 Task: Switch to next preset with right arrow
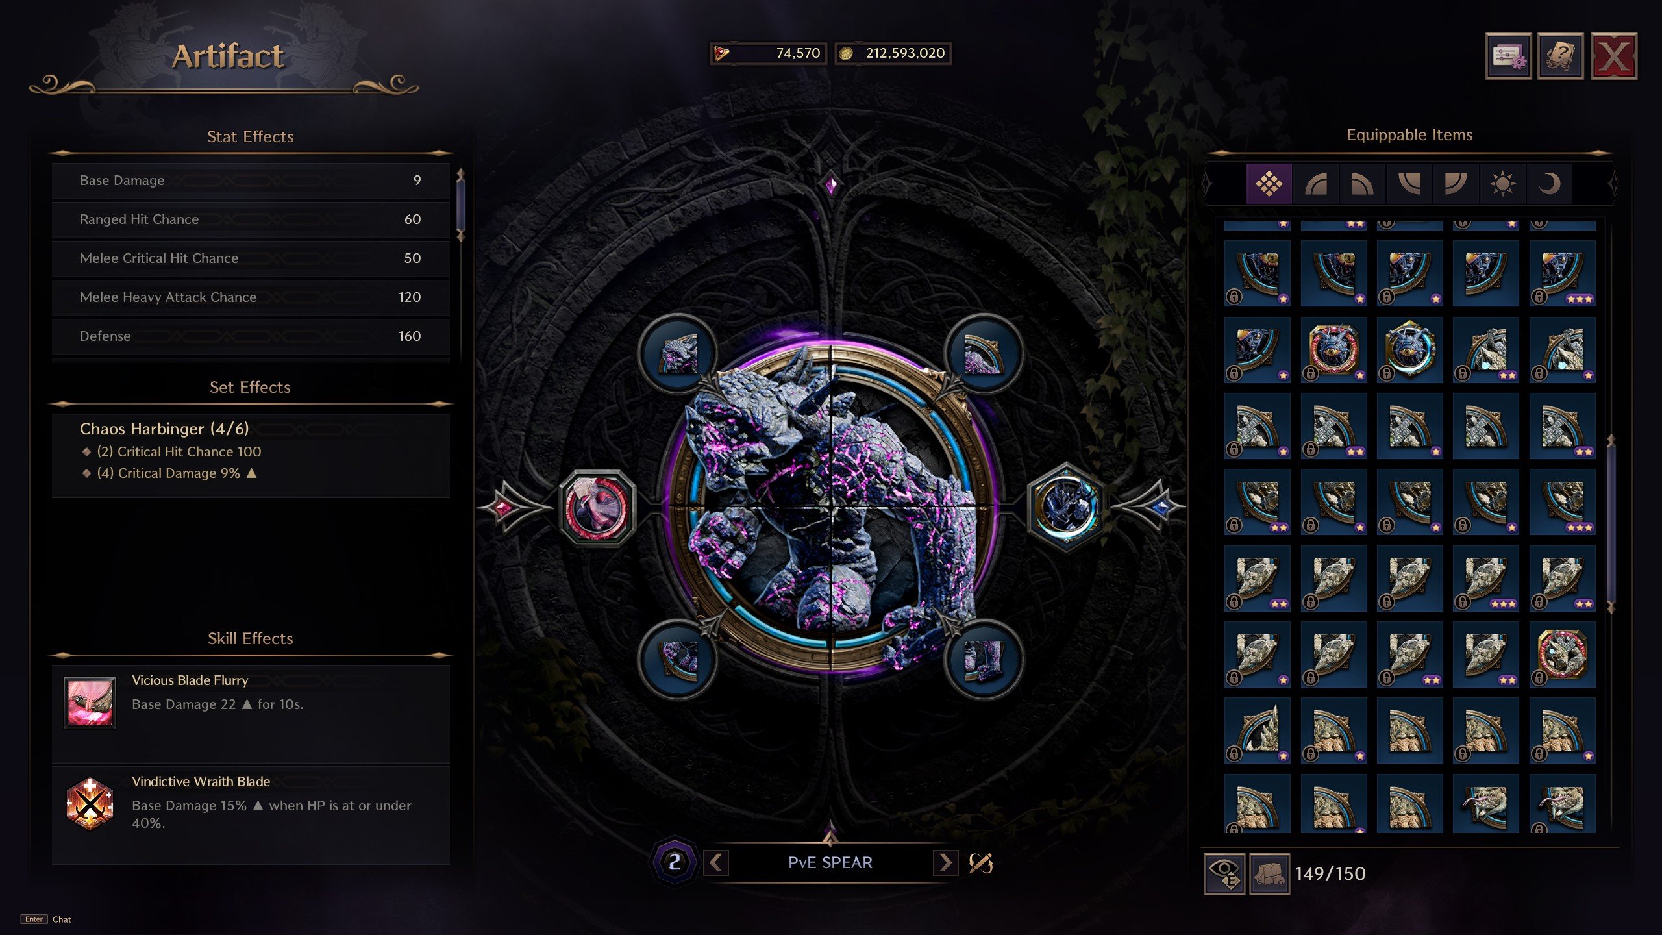pos(945,863)
